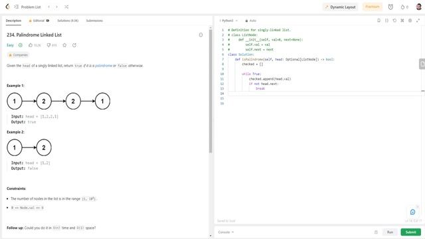Click the 'Constraints:' heading
The height and width of the screenshot is (239, 425).
coord(16,189)
